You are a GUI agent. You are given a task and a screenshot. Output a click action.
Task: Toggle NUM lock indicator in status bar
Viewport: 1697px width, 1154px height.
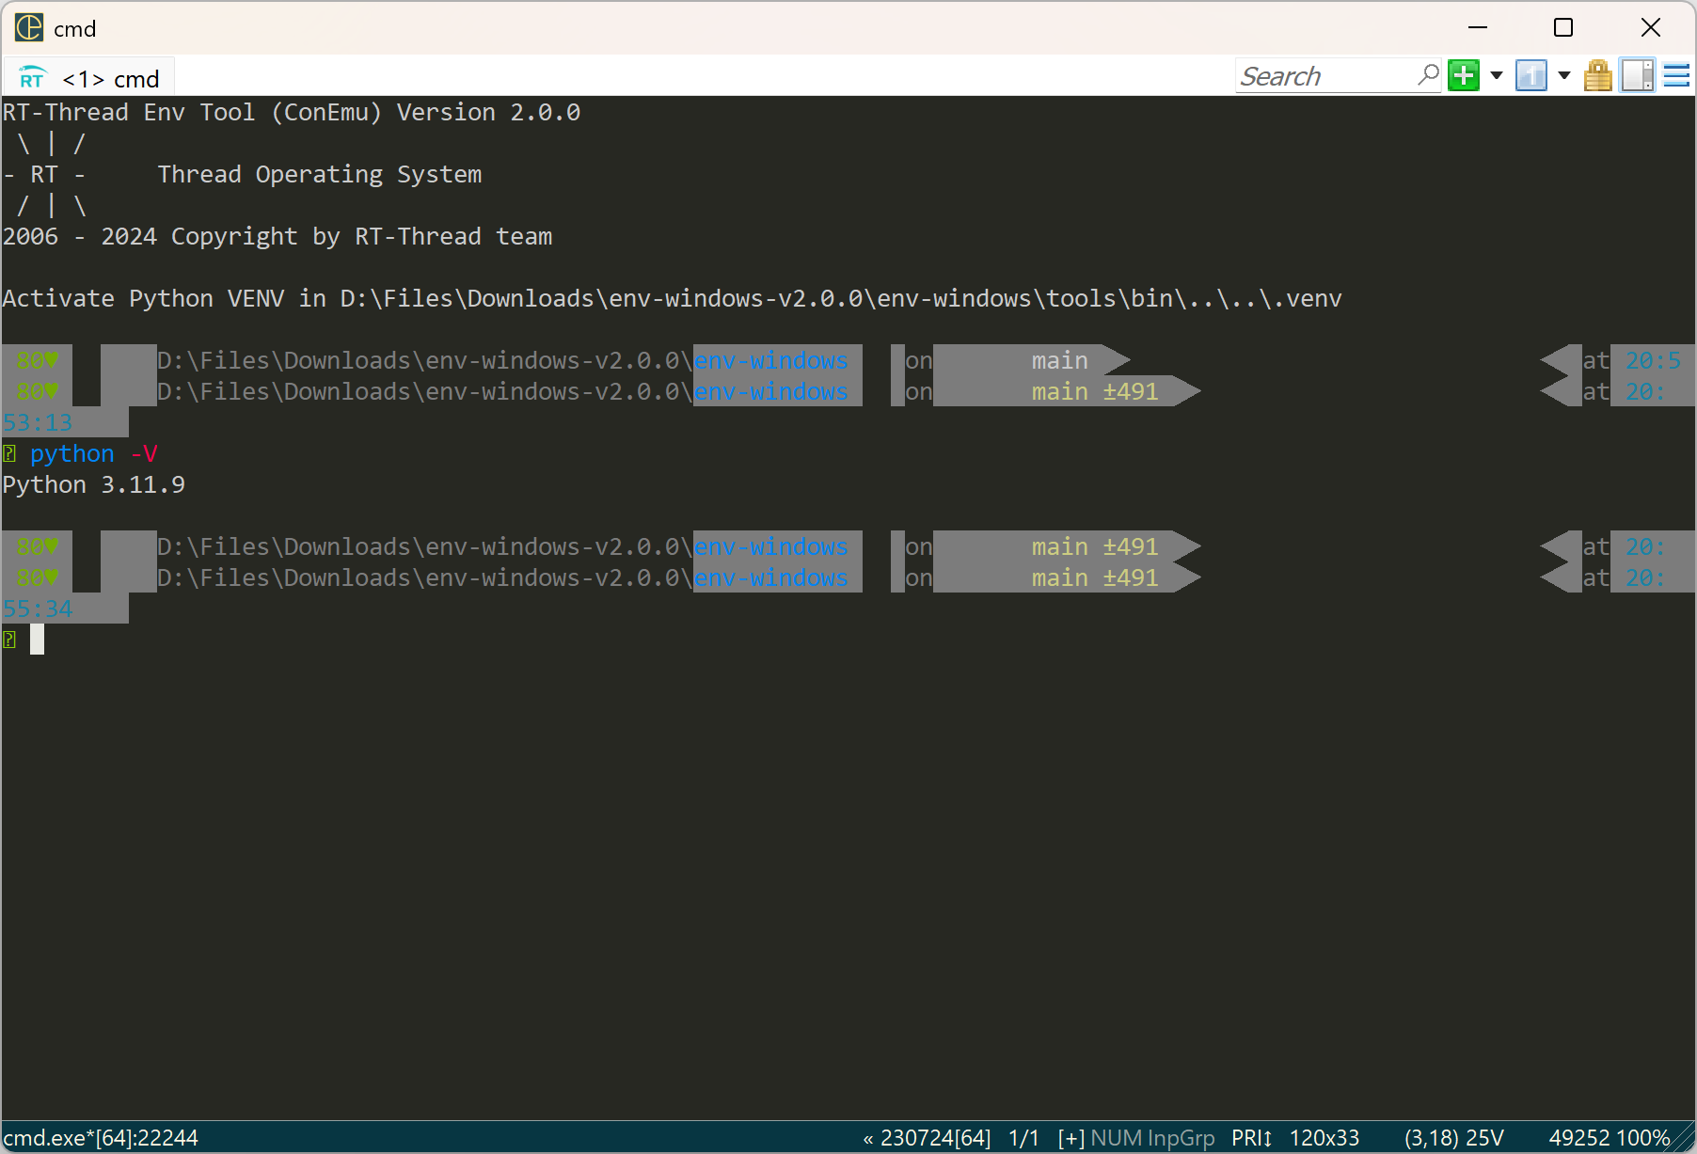[x=1117, y=1138]
